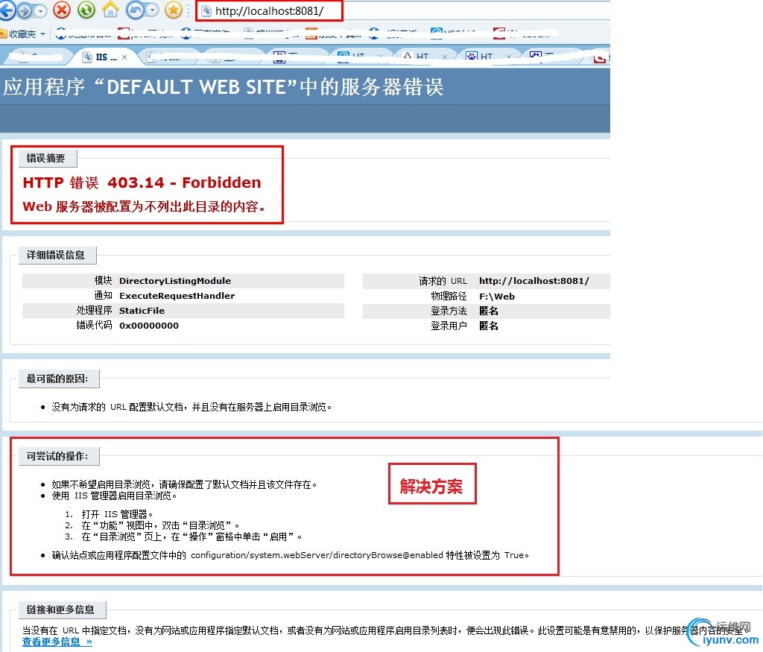Click the HTTP 错误 403.14 - Forbidden heading
This screenshot has width=763, height=652.
142,183
